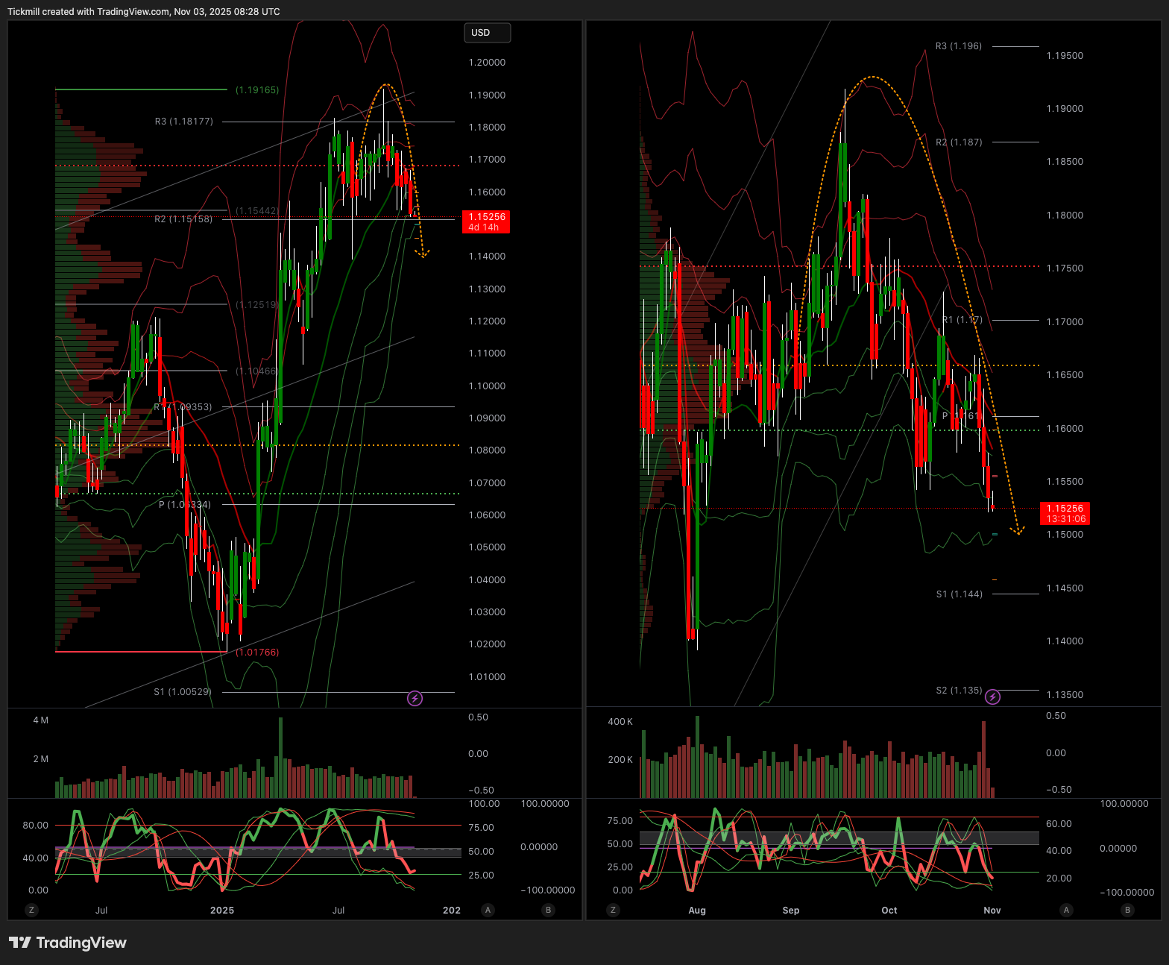
Task: Toggle the B scale button on right chart
Action: [x=1127, y=910]
